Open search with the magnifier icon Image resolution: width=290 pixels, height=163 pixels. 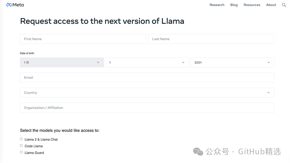click(284, 5)
